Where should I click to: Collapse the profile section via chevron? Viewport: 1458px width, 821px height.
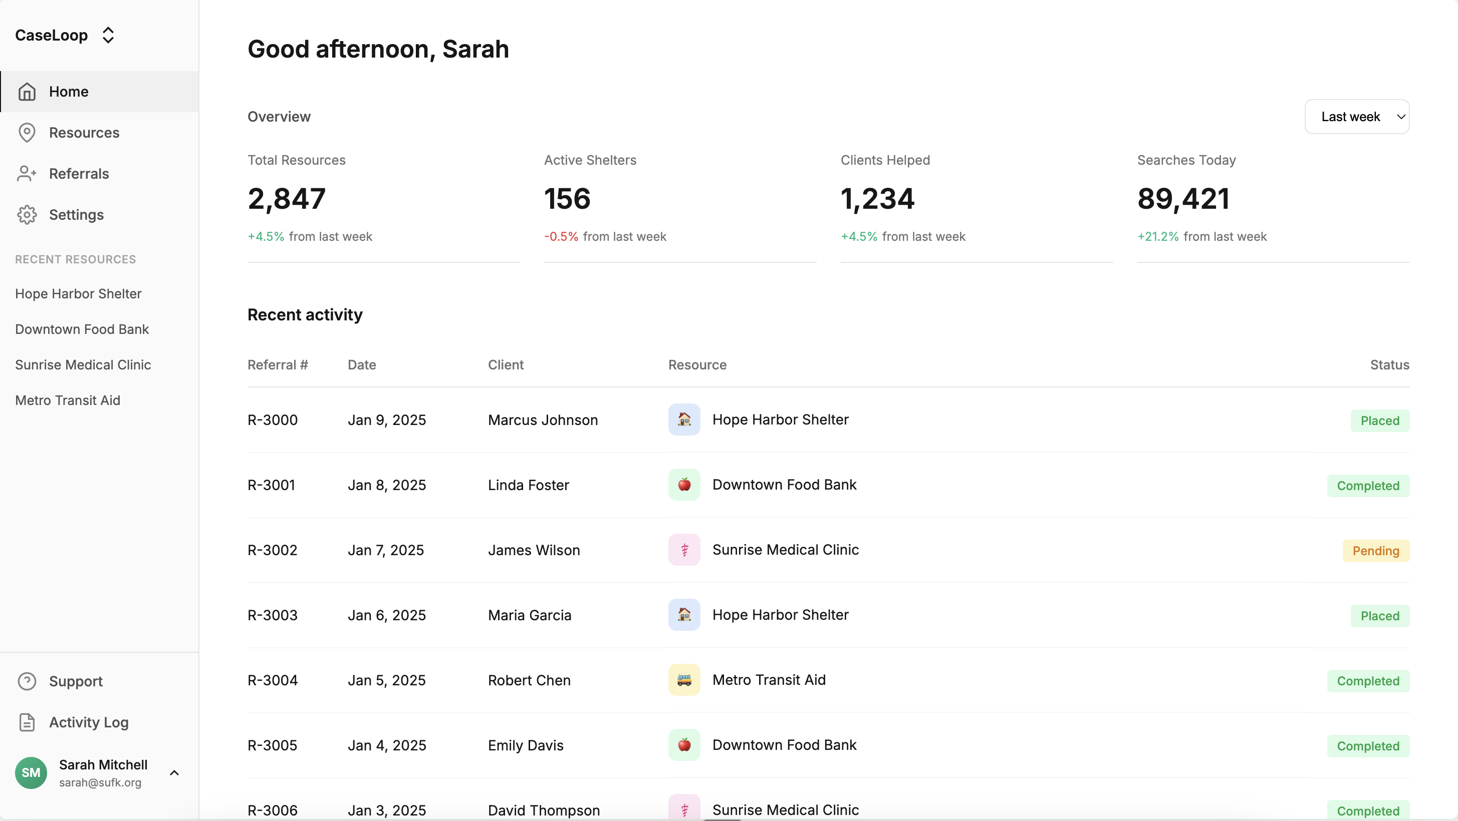click(174, 773)
